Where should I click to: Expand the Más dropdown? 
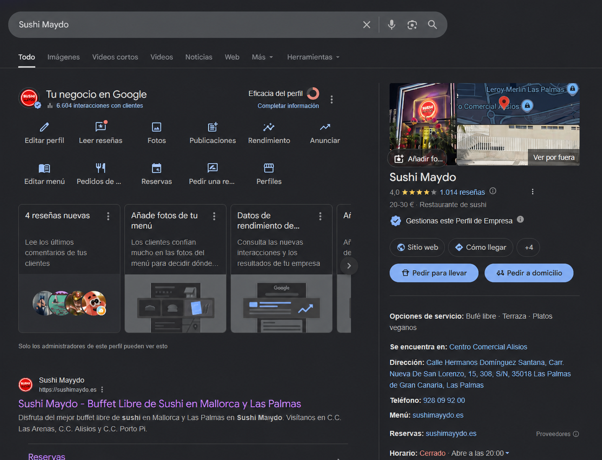262,57
